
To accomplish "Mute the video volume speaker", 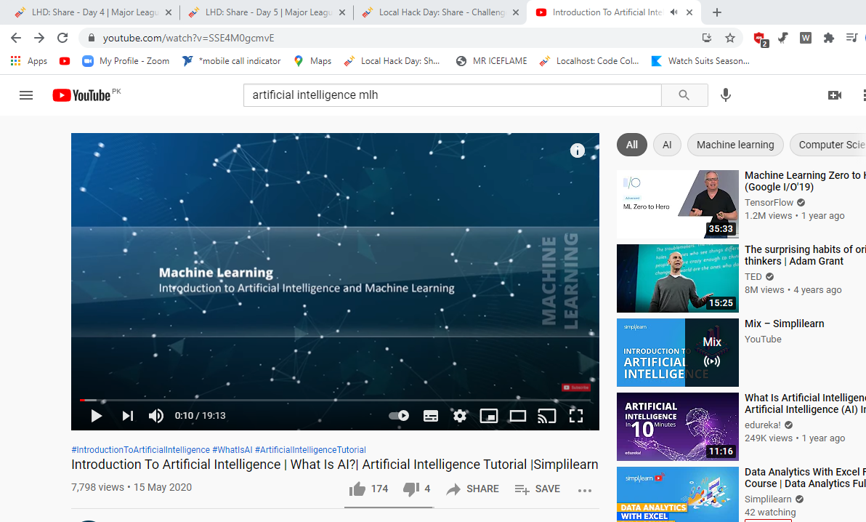I will point(155,416).
